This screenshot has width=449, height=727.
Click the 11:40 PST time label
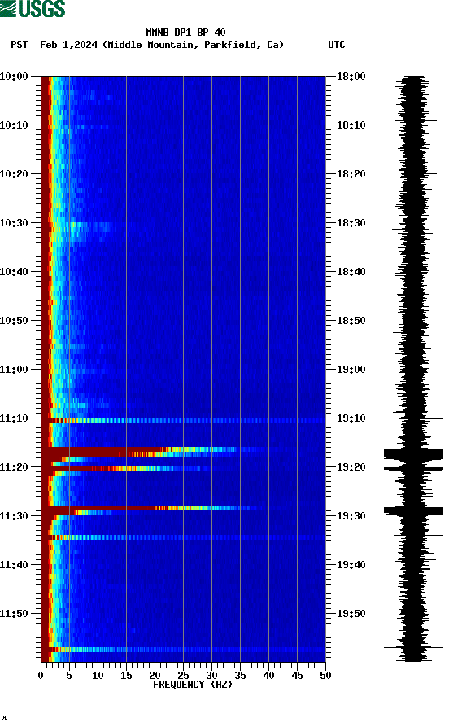(x=14, y=565)
